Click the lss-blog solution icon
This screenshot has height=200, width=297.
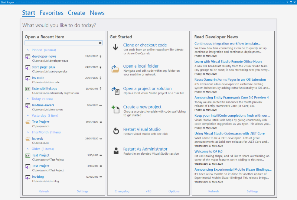point(28,177)
